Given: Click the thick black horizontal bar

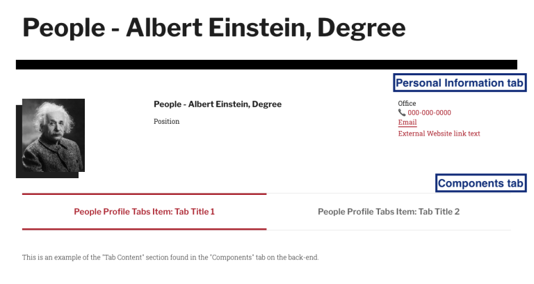Looking at the screenshot, I should (266, 64).
